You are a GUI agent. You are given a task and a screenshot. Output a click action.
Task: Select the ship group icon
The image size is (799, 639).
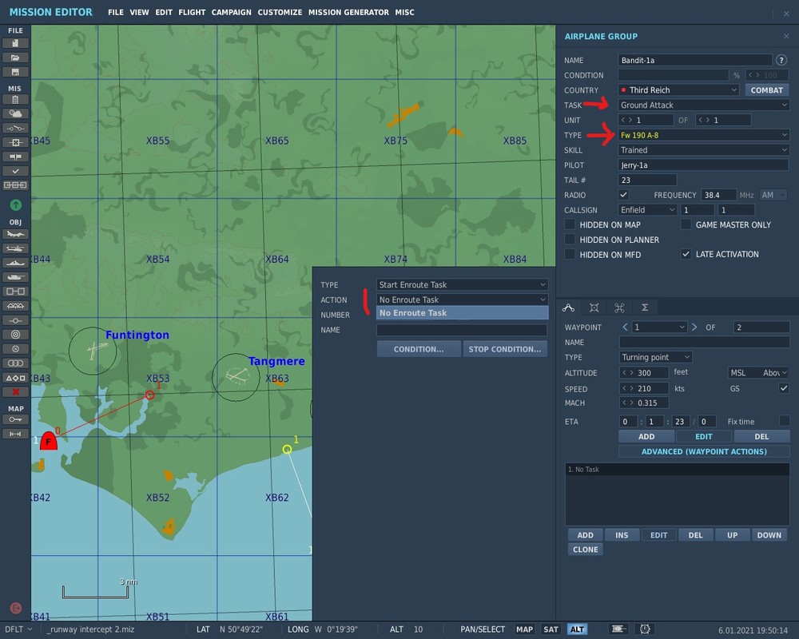coord(15,263)
